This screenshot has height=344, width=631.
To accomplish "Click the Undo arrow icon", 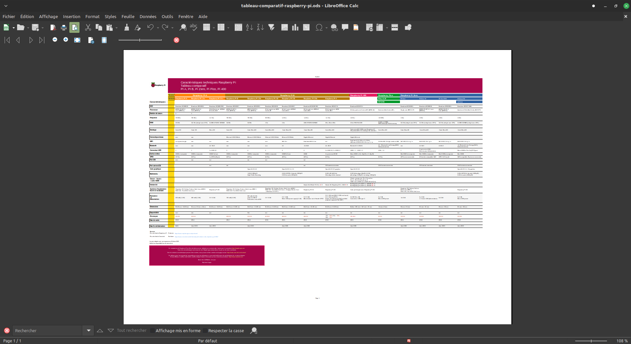I will [151, 28].
